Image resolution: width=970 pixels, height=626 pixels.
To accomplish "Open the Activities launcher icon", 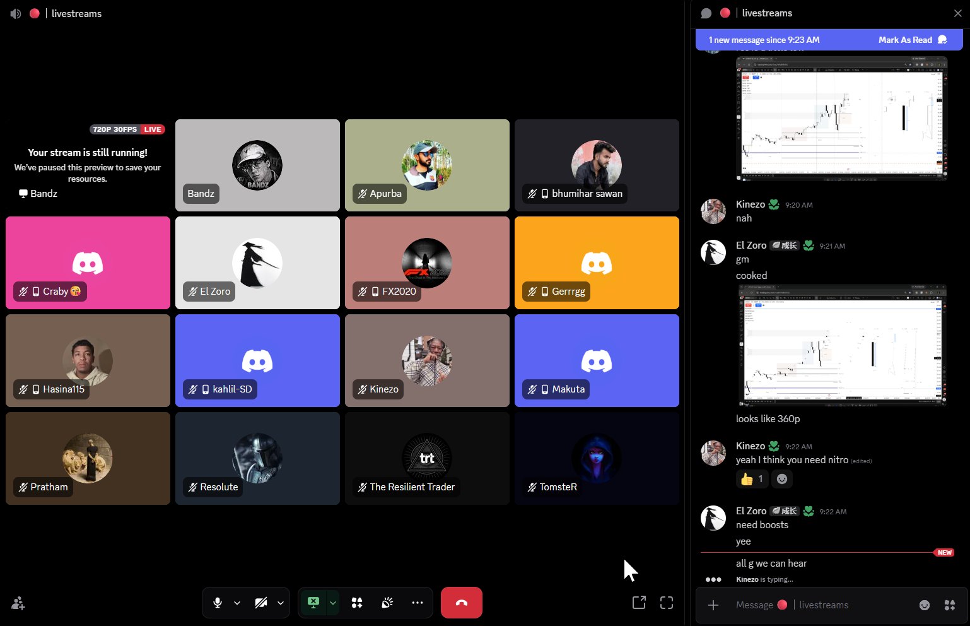I will (x=357, y=603).
